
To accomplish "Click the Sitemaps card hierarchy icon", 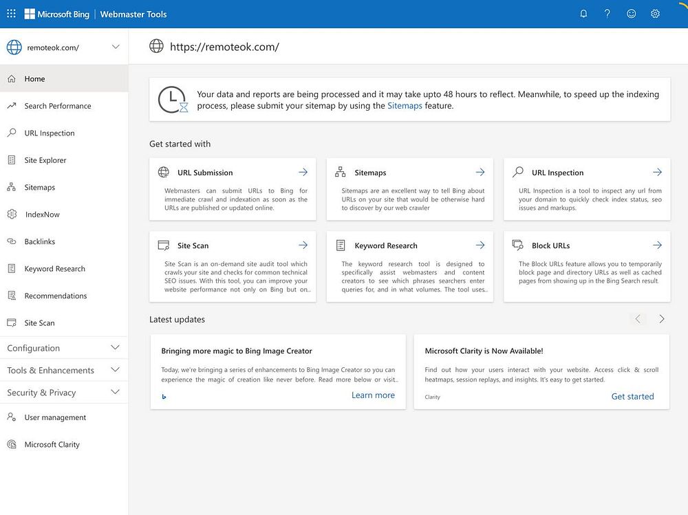I will (x=340, y=172).
